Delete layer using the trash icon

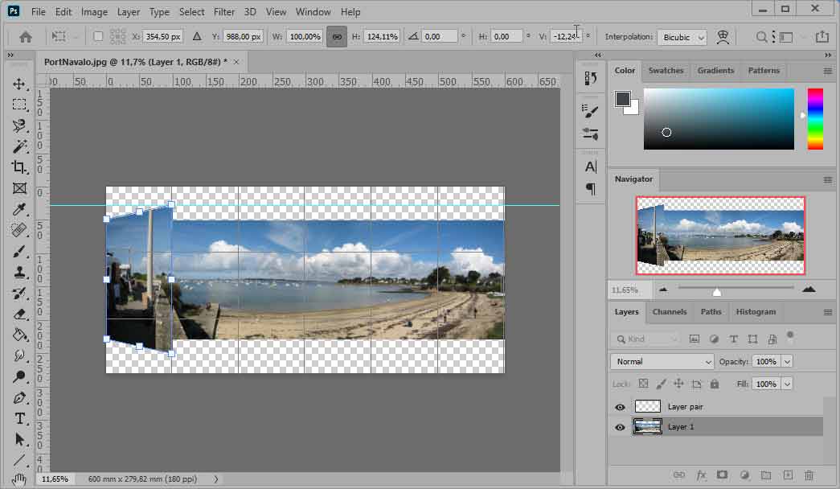coord(809,475)
